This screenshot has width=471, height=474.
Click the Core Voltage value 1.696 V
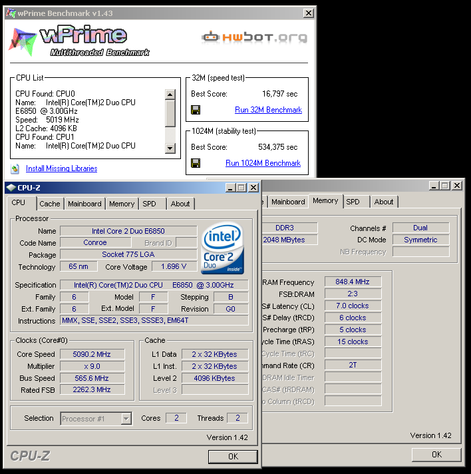pyautogui.click(x=174, y=266)
